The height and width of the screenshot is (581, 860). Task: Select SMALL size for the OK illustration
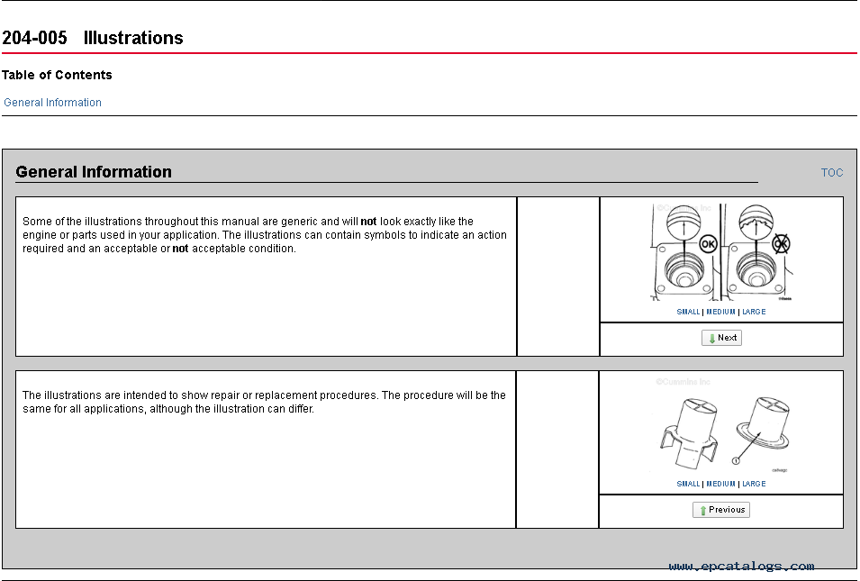point(688,312)
